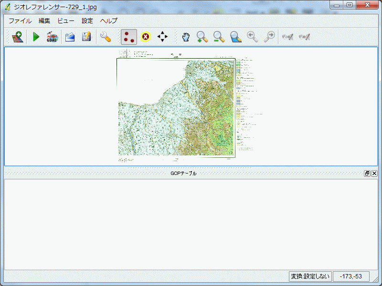382x286 pixels.
Task: Expand the ヘルプ menu
Action: tap(108, 20)
